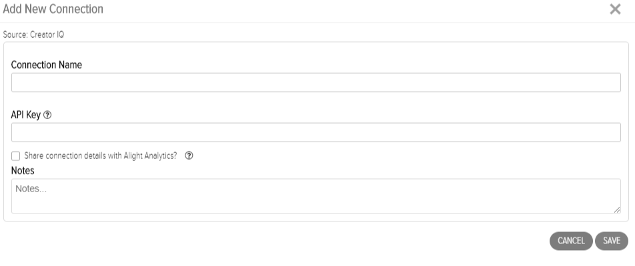
Task: Close the Add New Connection dialog
Action: pos(615,9)
